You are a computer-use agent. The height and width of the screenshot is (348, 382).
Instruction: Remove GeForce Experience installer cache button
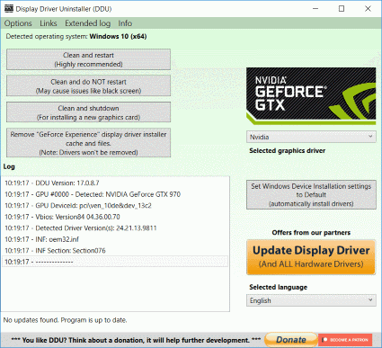tap(88, 143)
